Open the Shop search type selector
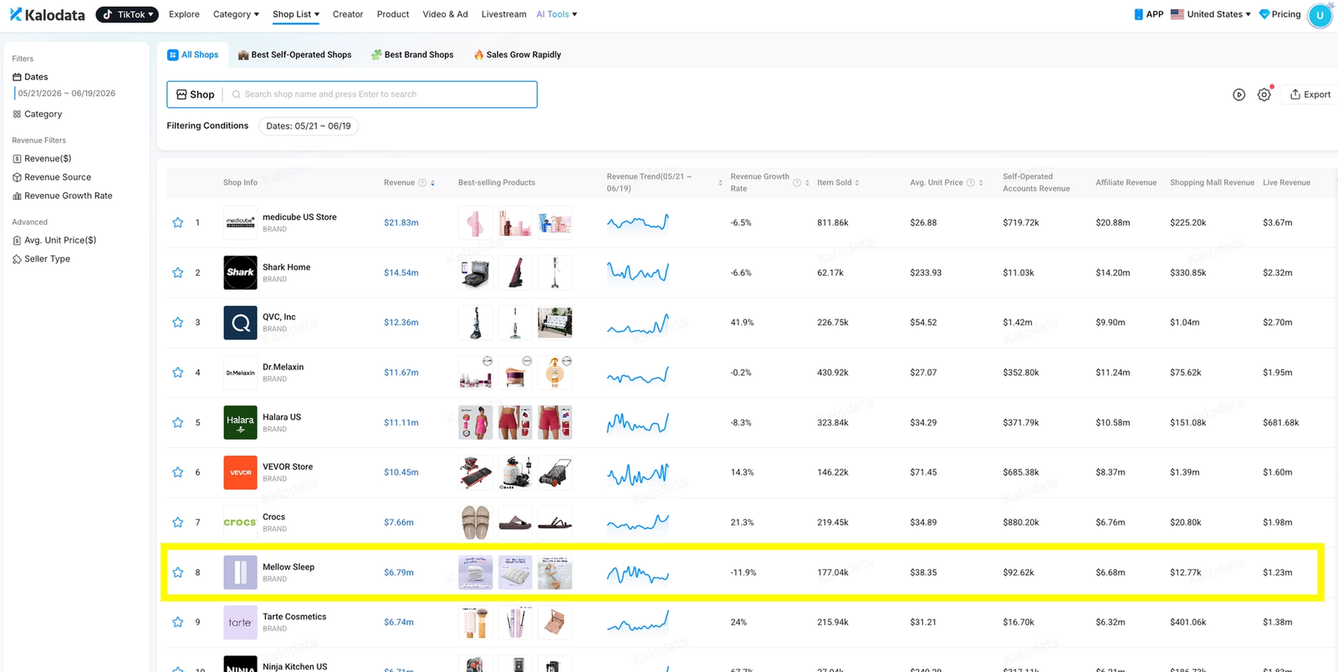This screenshot has width=1338, height=672. click(x=196, y=94)
